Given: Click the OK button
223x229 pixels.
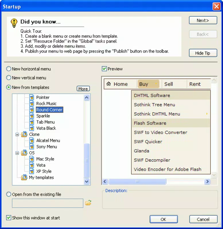Looking at the screenshot, I should pyautogui.click(x=164, y=219).
